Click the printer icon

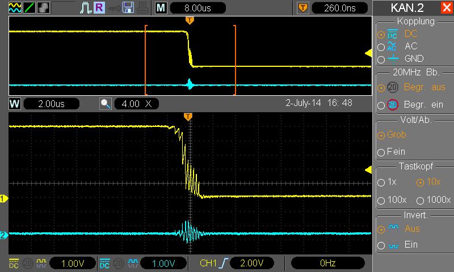click(x=143, y=8)
